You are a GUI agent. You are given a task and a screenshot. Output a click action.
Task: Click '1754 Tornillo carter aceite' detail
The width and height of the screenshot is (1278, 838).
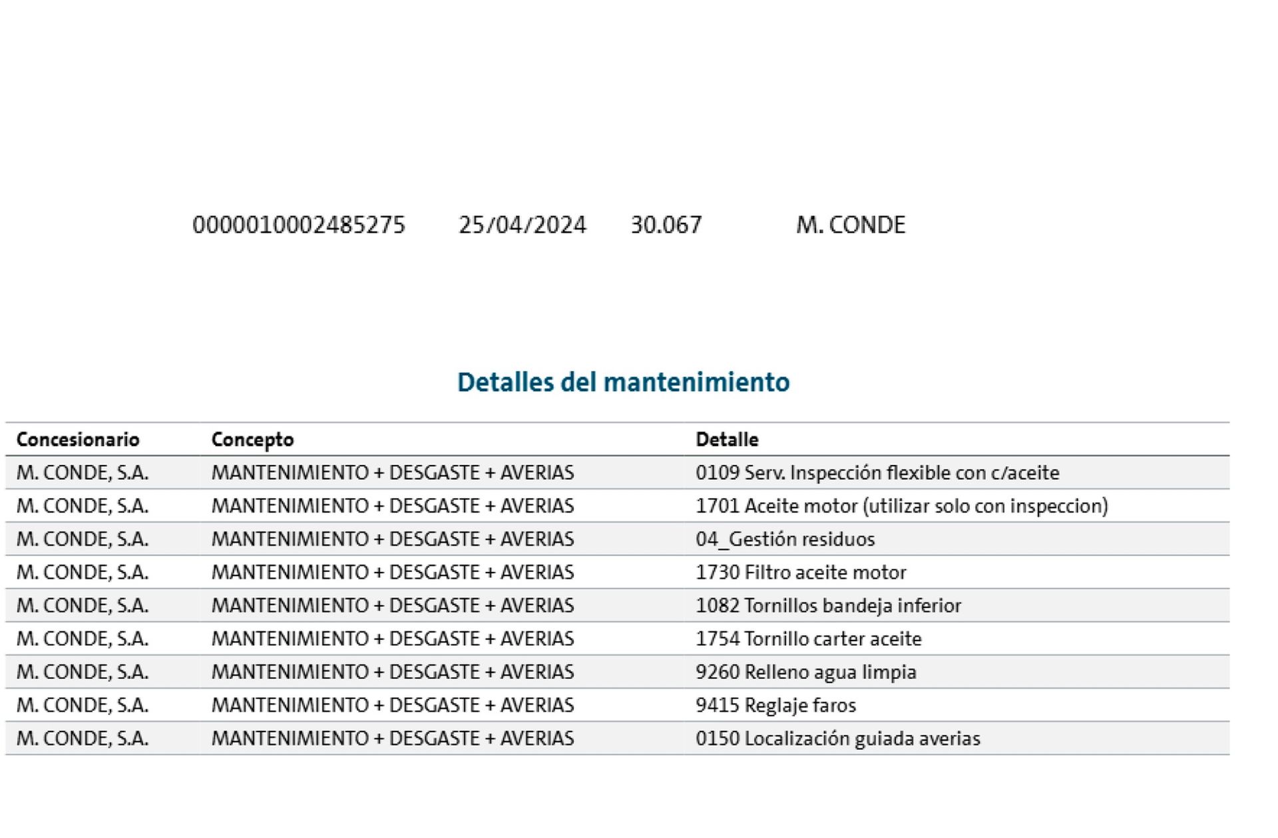(x=809, y=639)
